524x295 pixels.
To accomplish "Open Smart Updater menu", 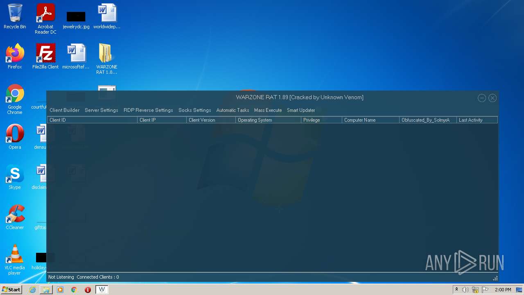I will [x=301, y=110].
